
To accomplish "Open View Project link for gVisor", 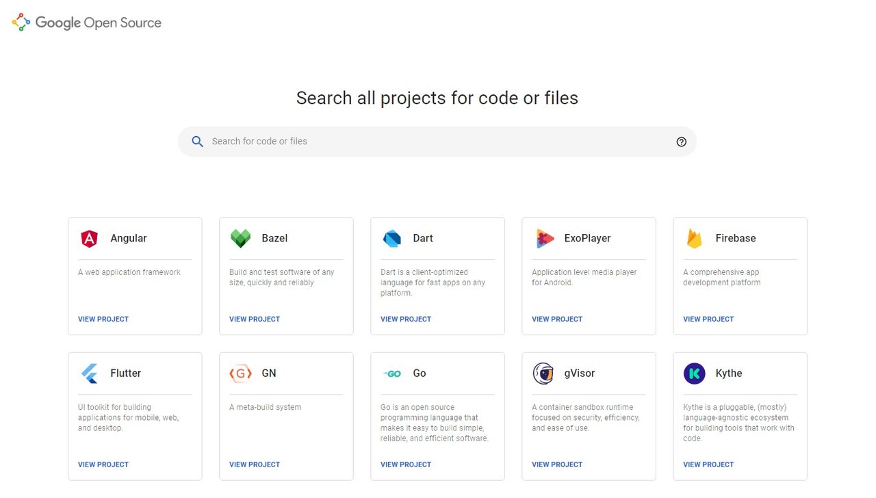I will tap(557, 464).
